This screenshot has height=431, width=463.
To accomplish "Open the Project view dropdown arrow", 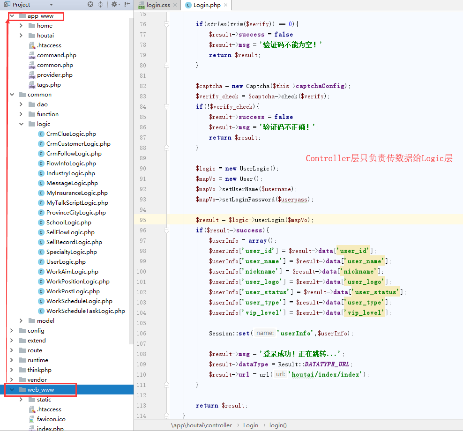I will 51,4.
